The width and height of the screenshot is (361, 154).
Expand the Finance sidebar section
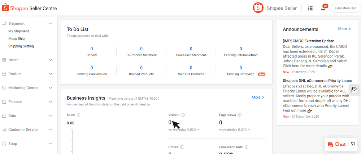click(51, 102)
